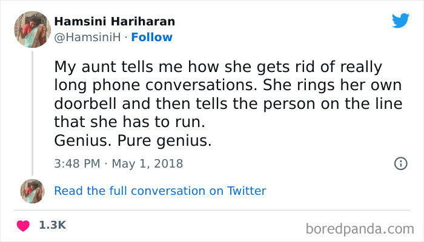The width and height of the screenshot is (424, 242).
Task: Click the 3:48 PM time text
Action: tap(76, 164)
